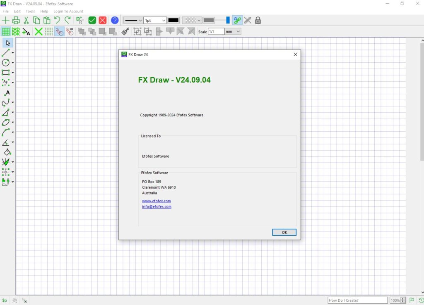Click the Undo arrow icon

(57, 20)
